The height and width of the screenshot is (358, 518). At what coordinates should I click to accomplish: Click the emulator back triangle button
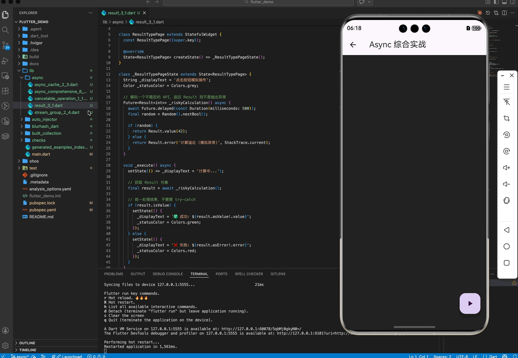(507, 230)
